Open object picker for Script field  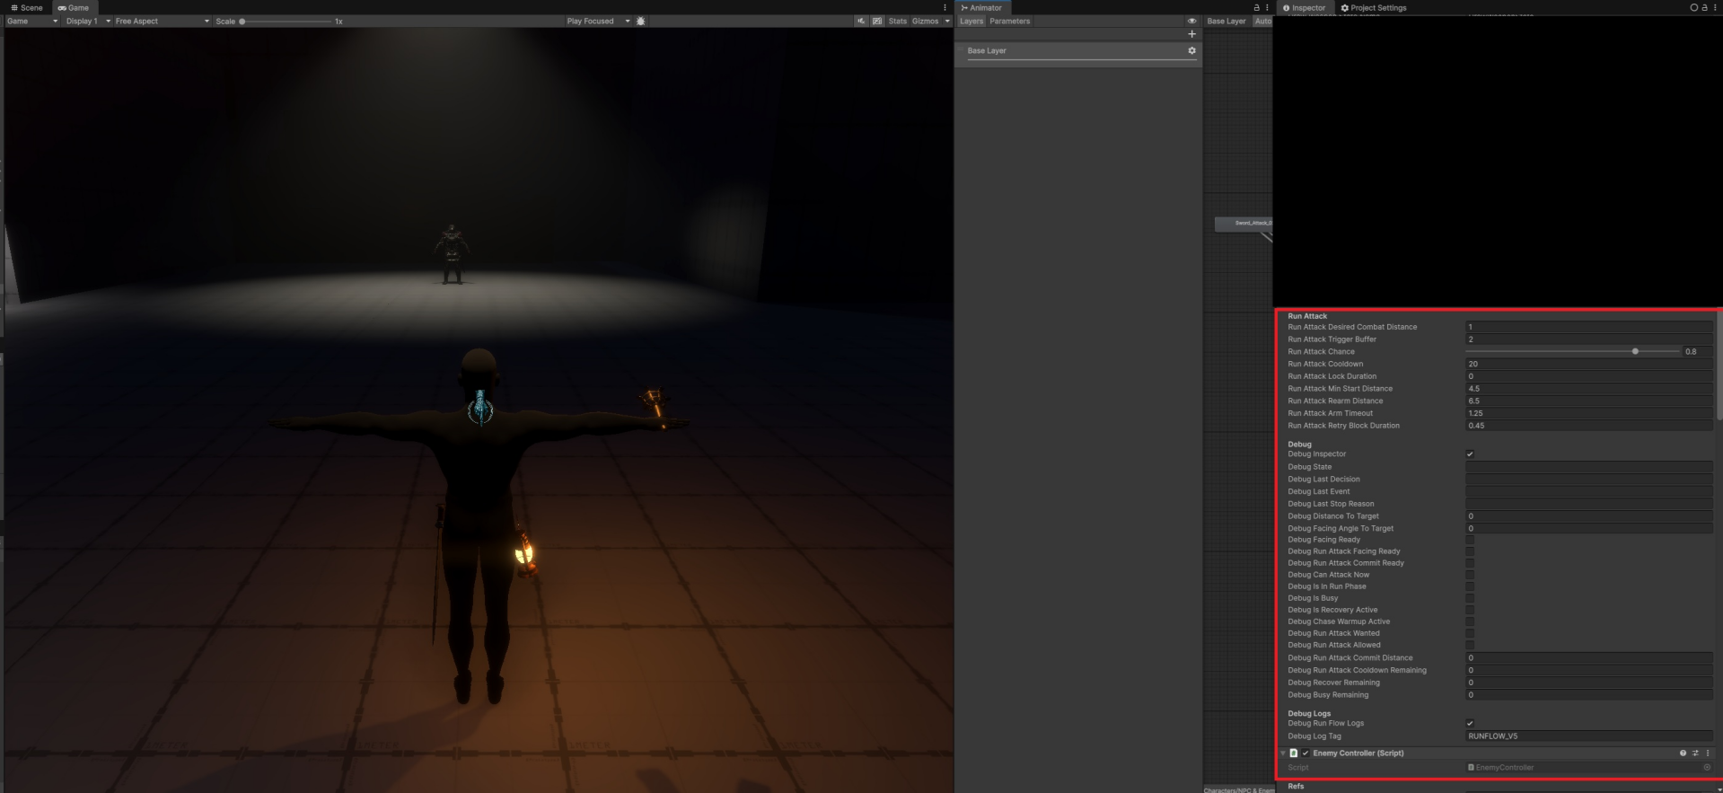tap(1707, 767)
